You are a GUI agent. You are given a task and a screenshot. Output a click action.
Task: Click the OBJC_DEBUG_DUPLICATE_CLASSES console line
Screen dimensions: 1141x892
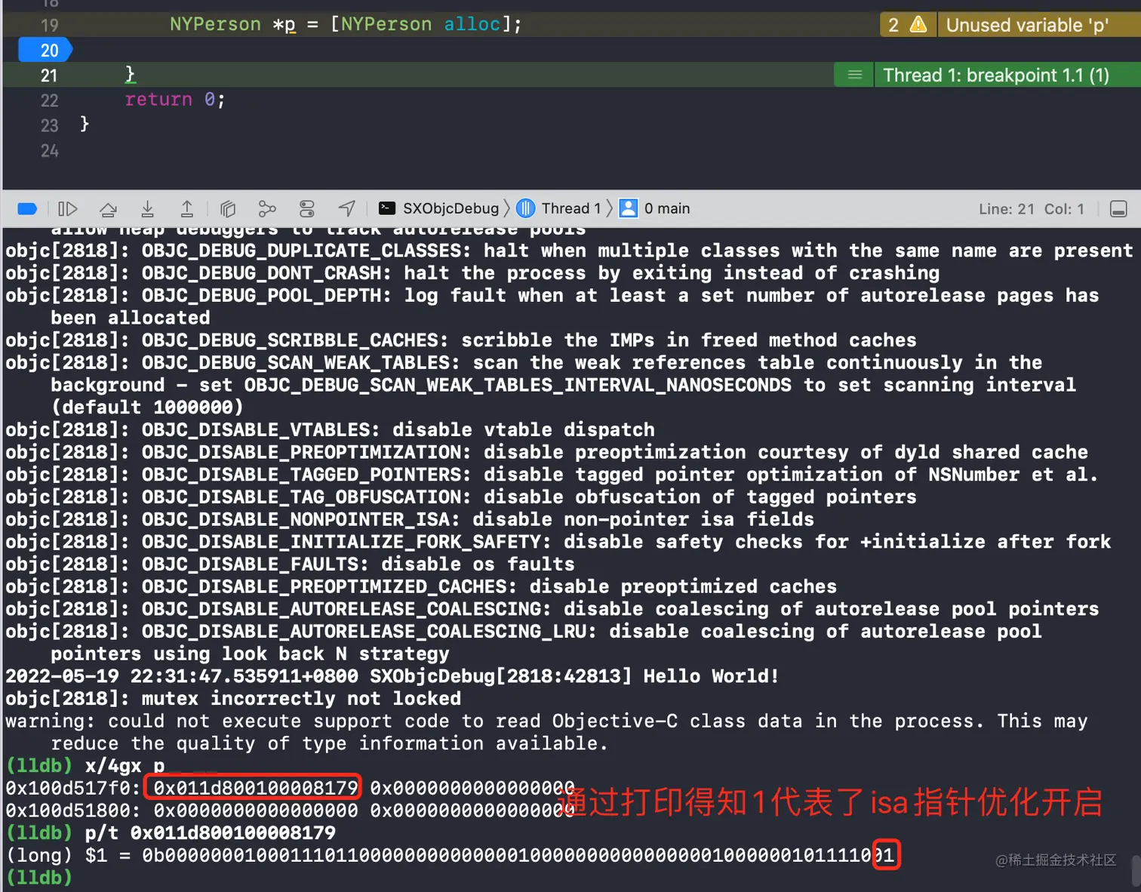click(569, 251)
